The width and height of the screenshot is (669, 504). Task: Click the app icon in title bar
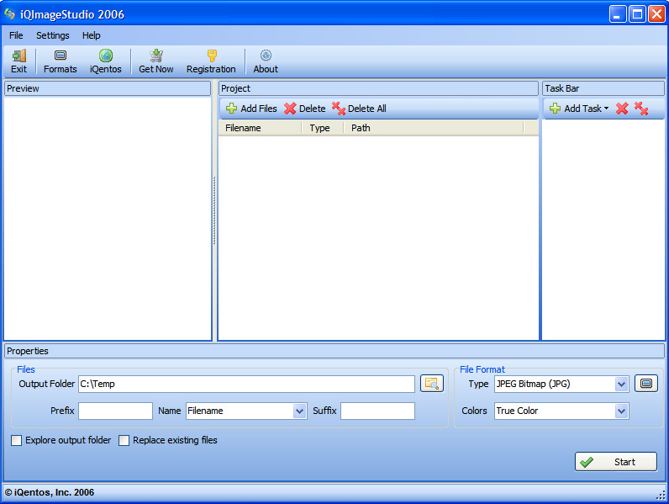point(9,14)
